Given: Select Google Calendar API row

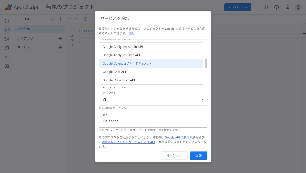Looking at the screenshot, I should tap(151, 64).
